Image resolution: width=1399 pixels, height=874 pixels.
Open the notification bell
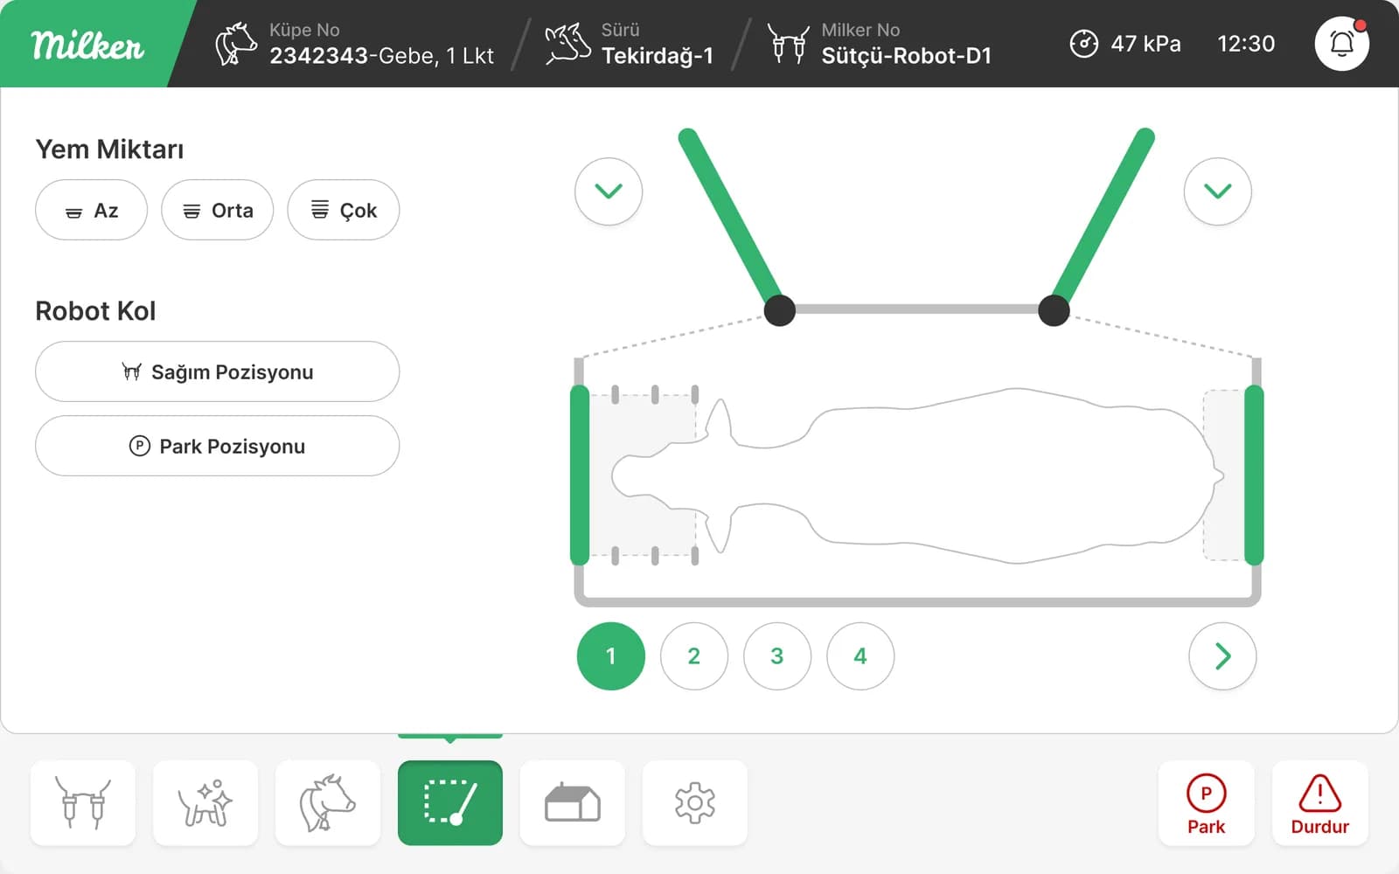[1341, 44]
